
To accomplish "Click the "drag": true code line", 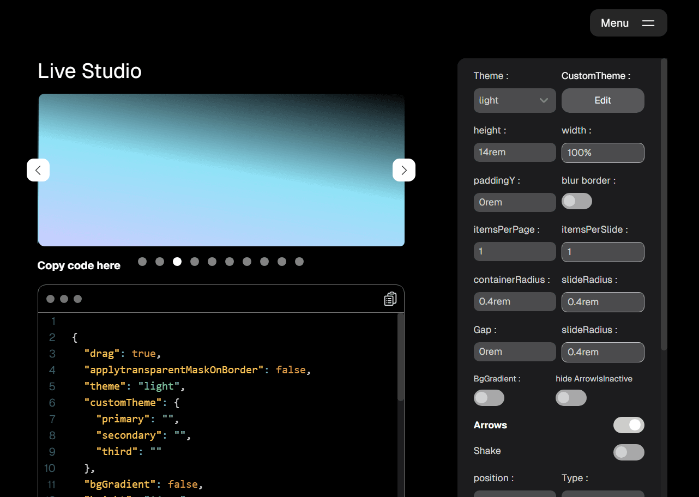I will coord(123,354).
